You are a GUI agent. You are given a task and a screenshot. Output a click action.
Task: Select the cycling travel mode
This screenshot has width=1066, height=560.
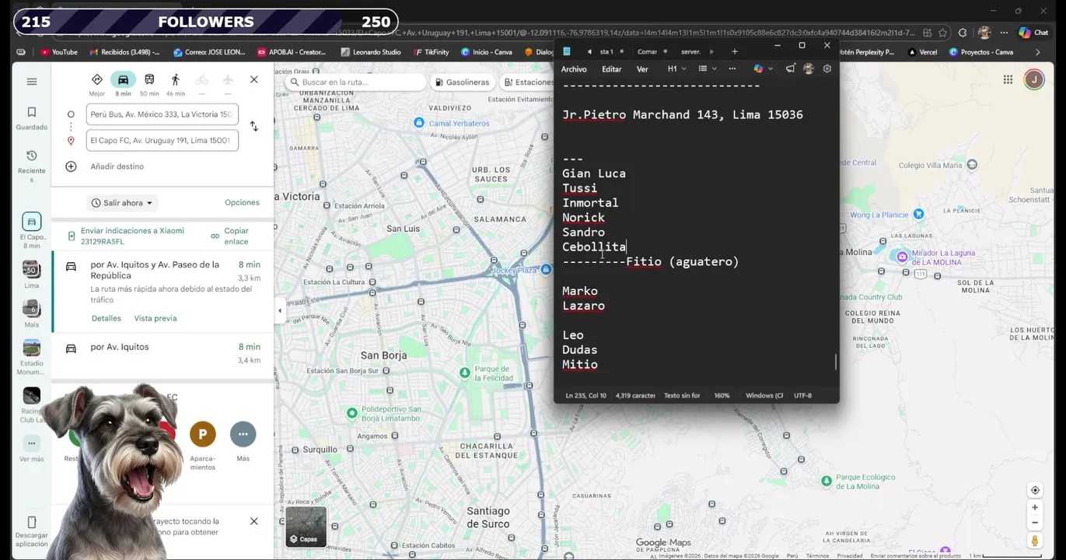[202, 85]
